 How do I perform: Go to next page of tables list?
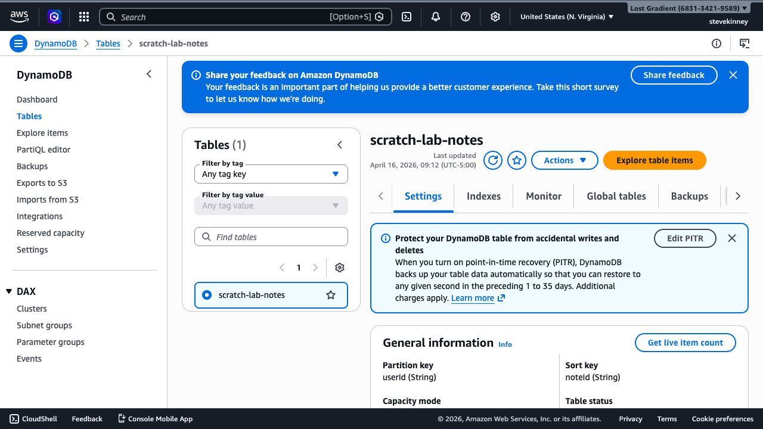[315, 268]
